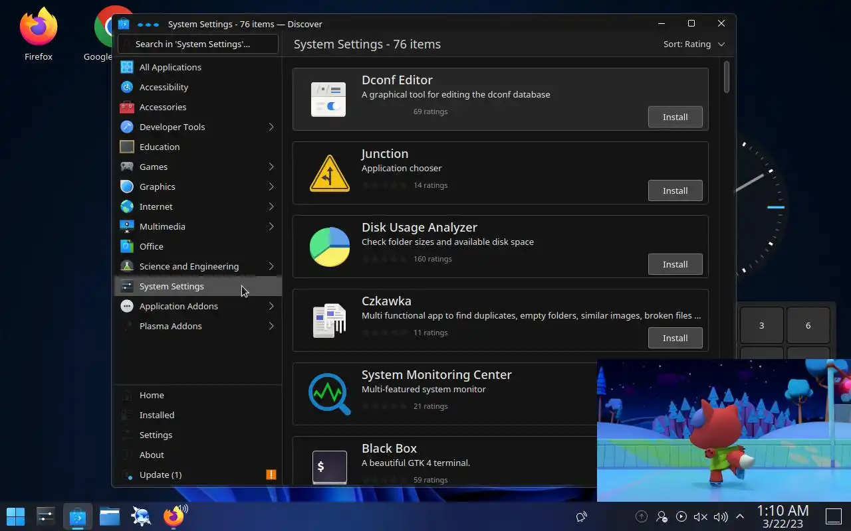Click the Firefox icon on the taskbar
This screenshot has height=531, width=851.
coord(173,516)
